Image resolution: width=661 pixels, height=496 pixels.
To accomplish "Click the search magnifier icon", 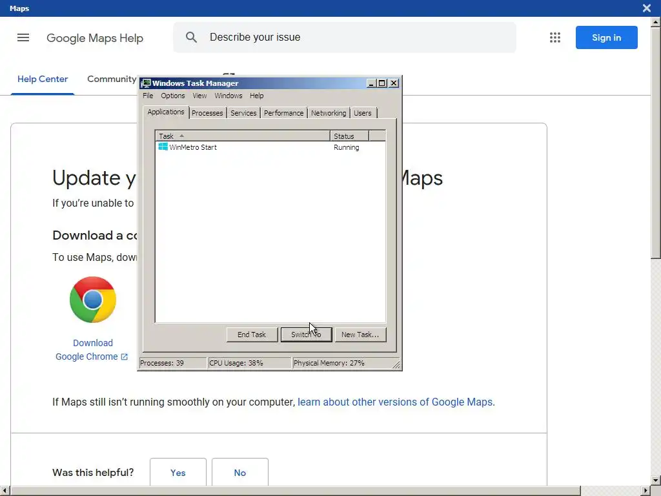I will 191,37.
